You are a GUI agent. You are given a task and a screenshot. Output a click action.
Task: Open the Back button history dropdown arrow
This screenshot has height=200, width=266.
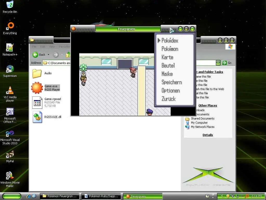pos(48,55)
